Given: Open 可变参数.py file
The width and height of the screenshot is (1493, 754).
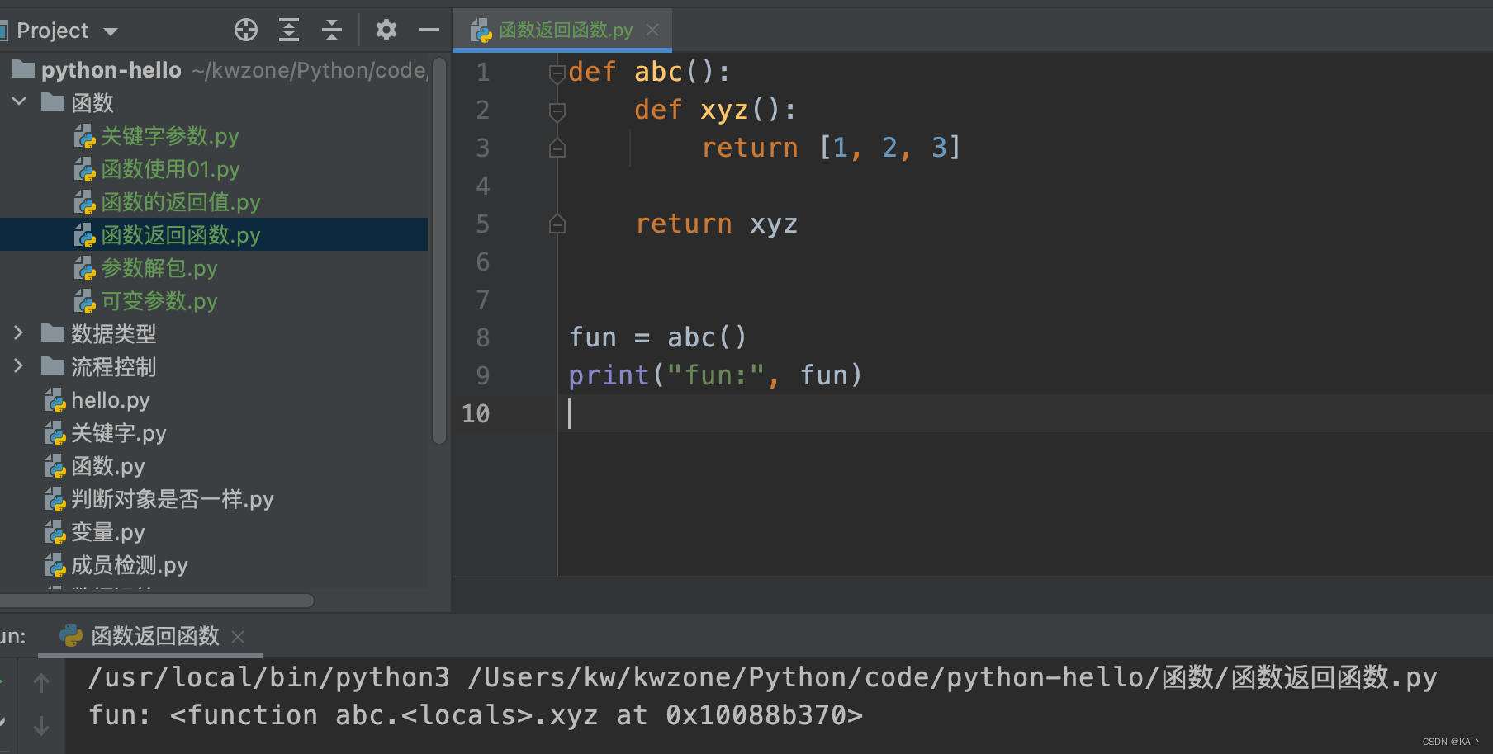Looking at the screenshot, I should click(x=159, y=301).
